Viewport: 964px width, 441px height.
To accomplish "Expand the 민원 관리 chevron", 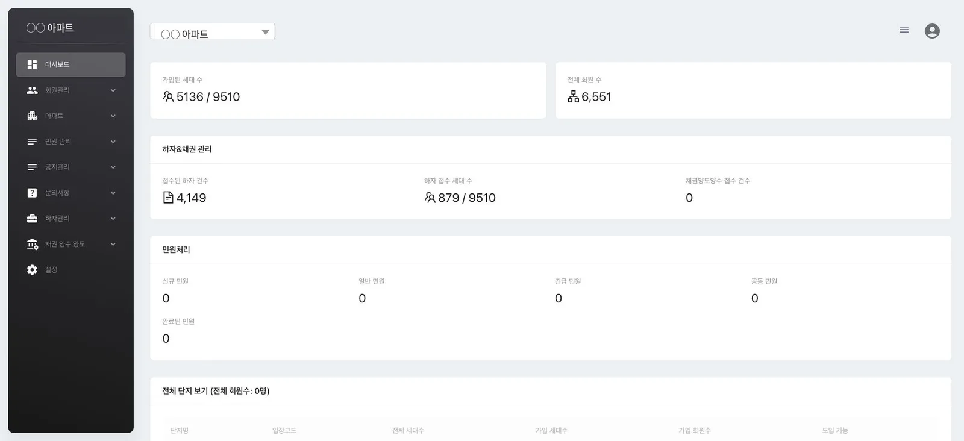I will point(113,142).
